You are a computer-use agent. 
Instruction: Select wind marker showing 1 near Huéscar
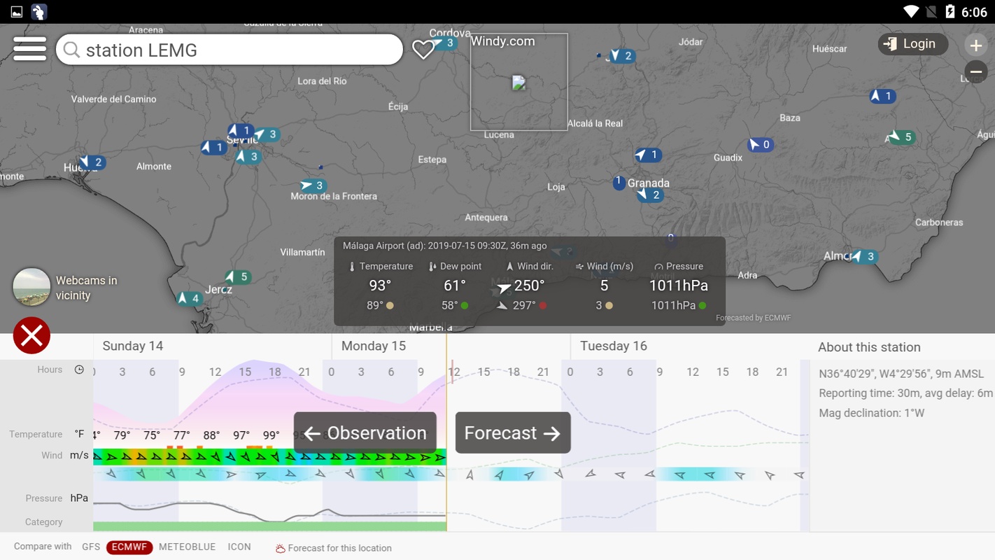[x=883, y=96]
